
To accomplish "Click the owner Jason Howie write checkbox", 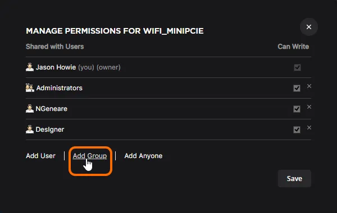I will pyautogui.click(x=297, y=68).
